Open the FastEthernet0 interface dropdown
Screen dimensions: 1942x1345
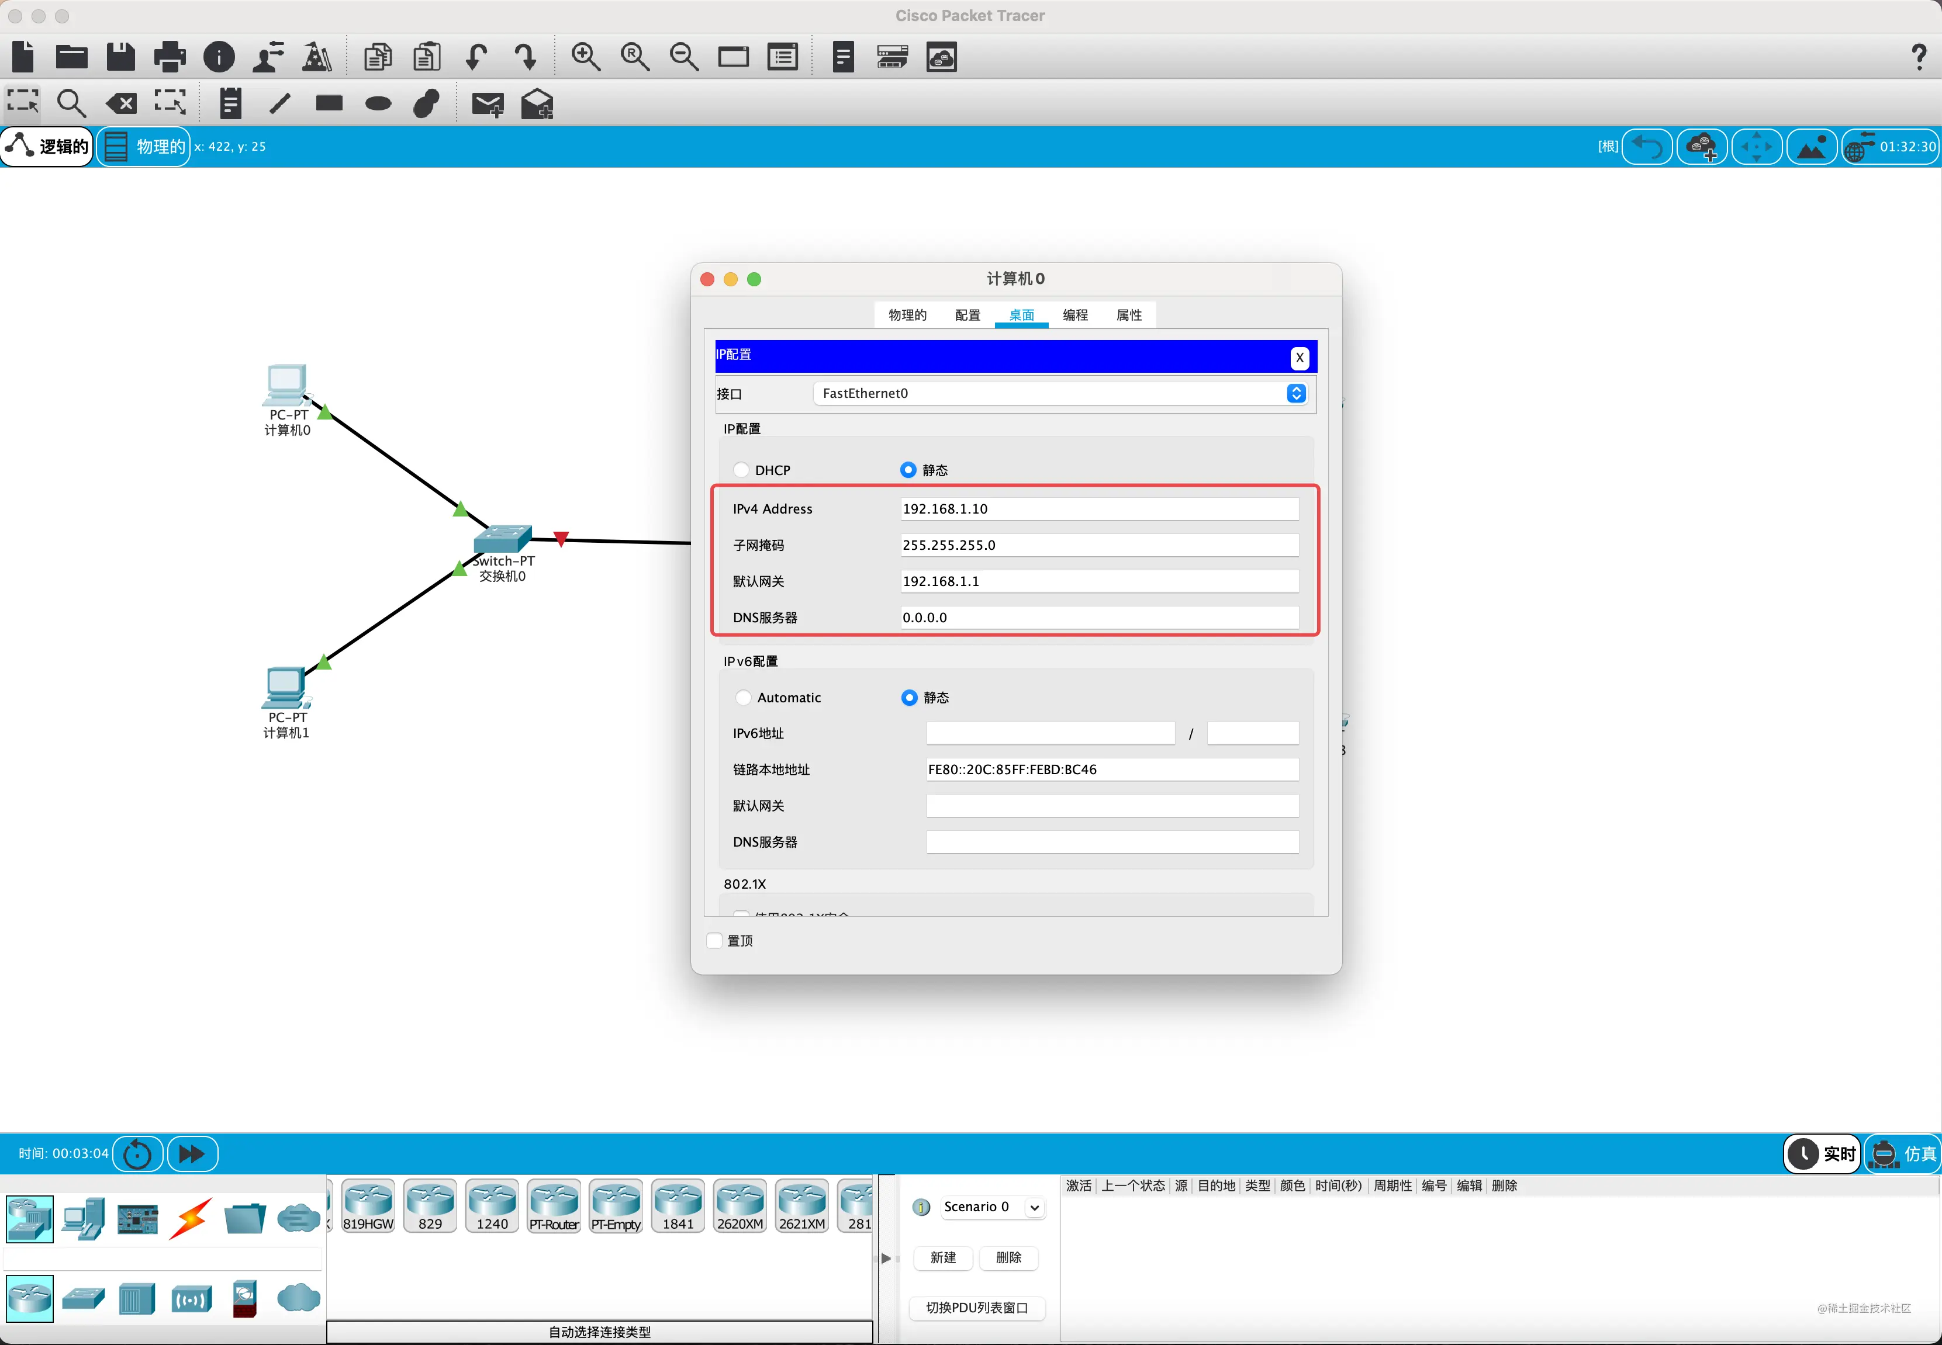[1059, 393]
